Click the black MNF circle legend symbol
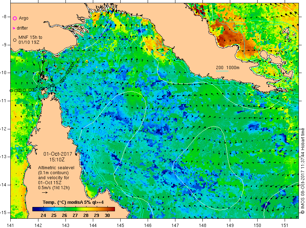The image size is (306, 228). tap(15, 40)
